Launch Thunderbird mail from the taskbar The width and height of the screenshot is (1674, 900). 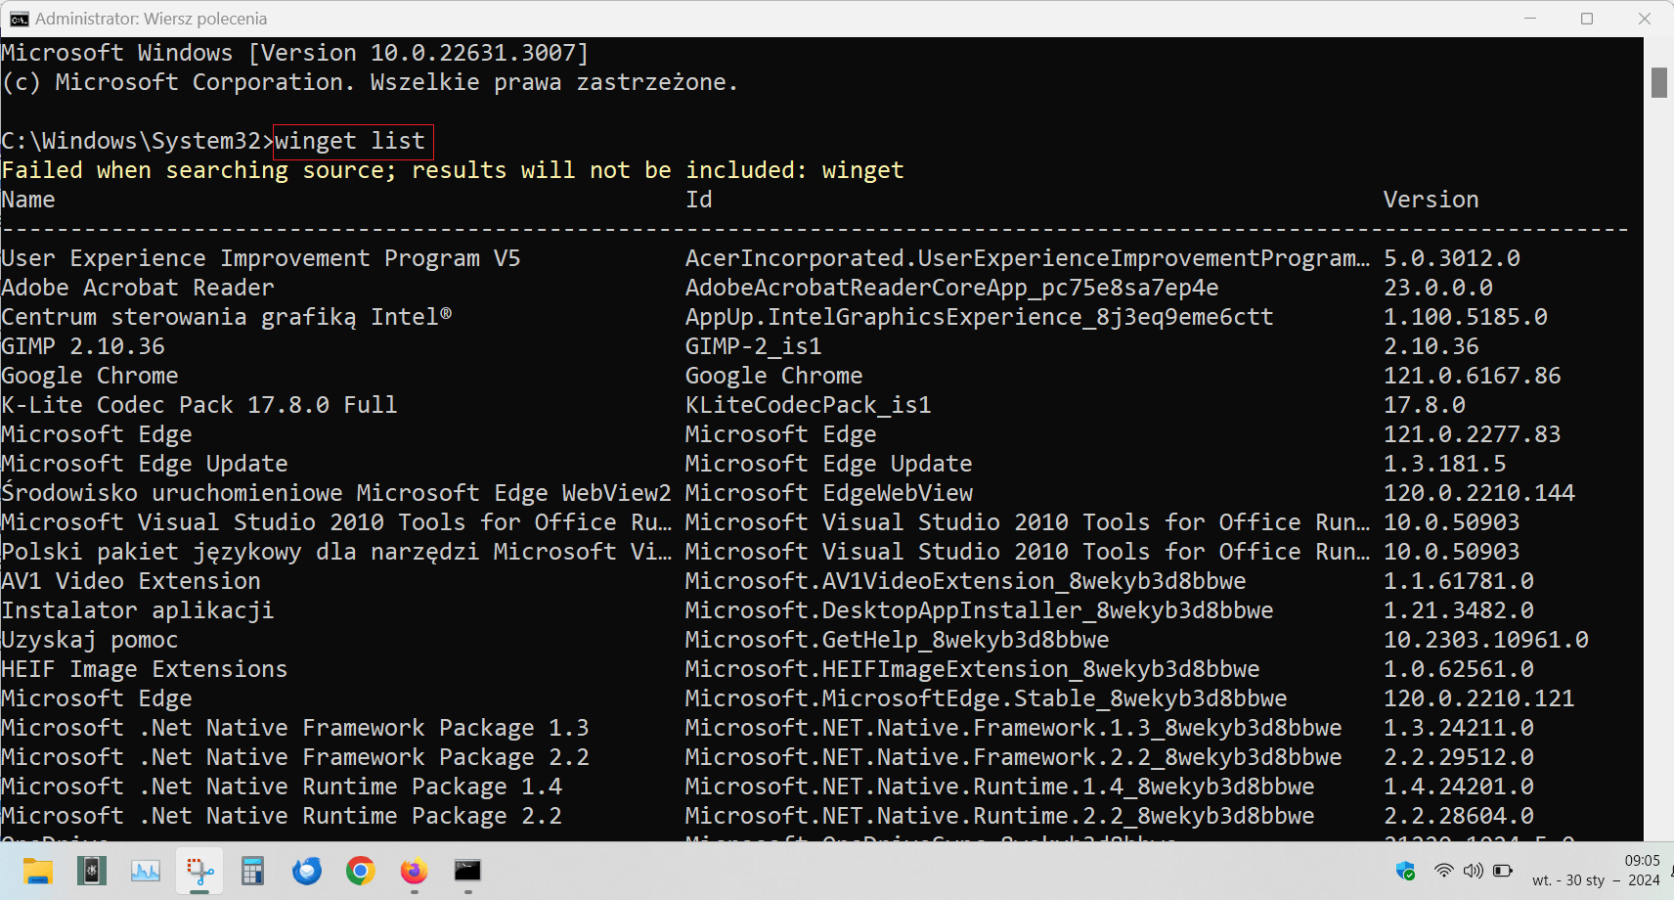[x=307, y=871]
